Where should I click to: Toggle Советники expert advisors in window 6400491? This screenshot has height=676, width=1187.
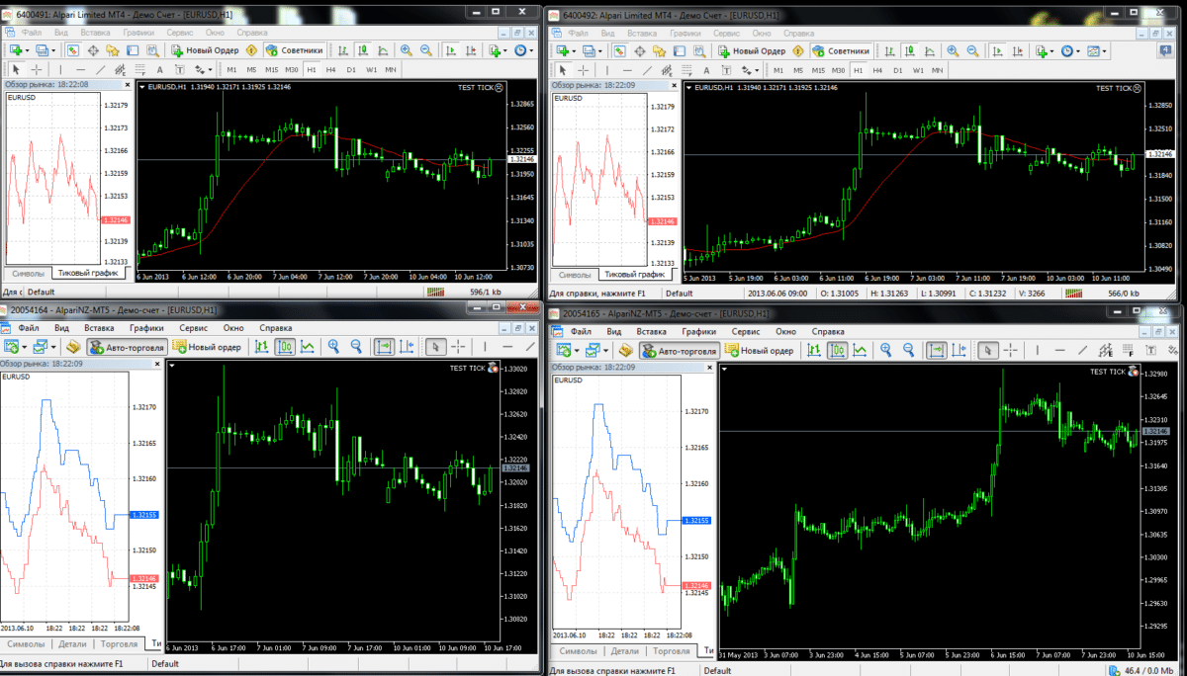tap(294, 50)
